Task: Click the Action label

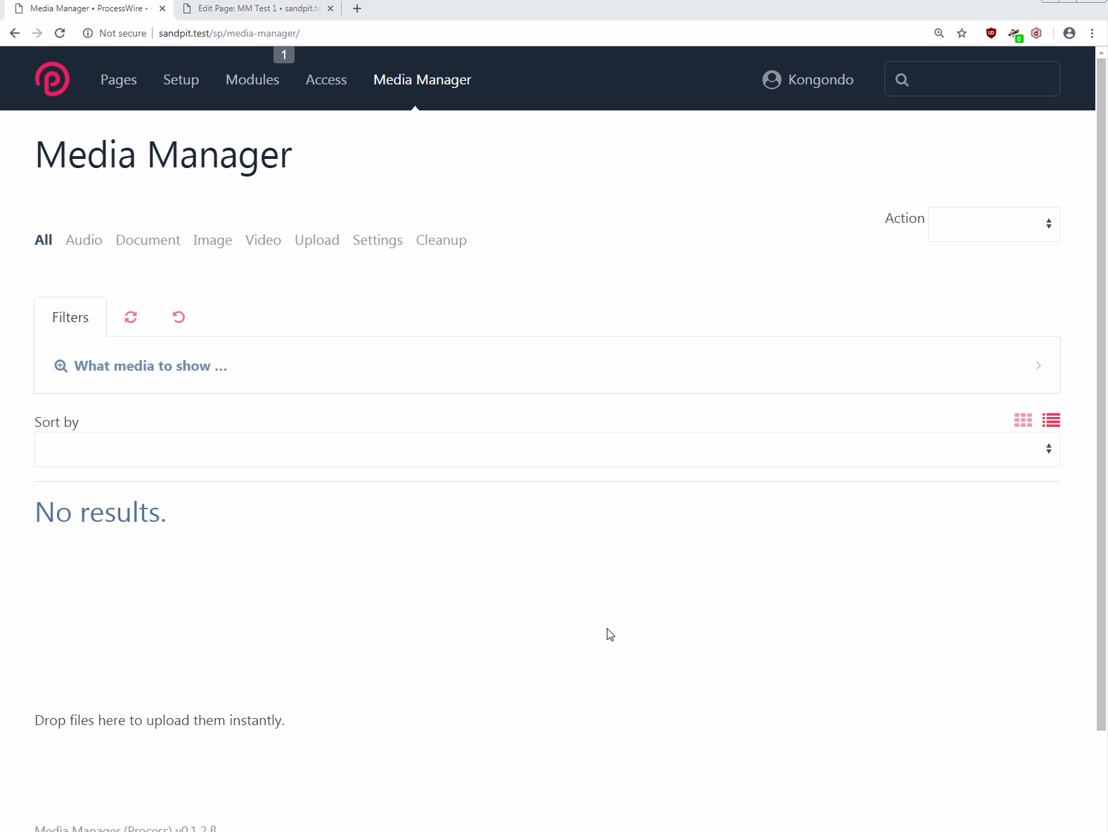Action: click(x=905, y=218)
